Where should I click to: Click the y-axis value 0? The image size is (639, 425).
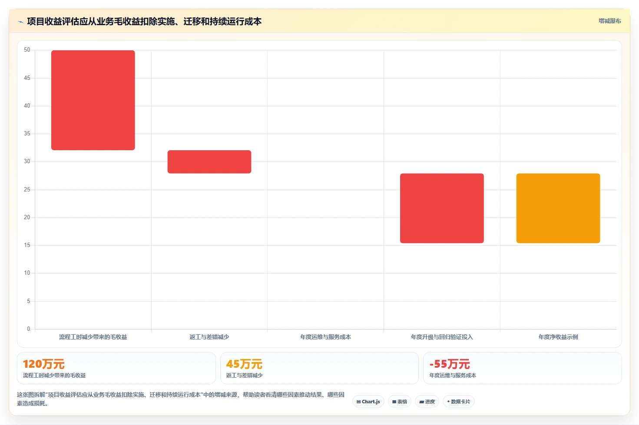(x=29, y=329)
